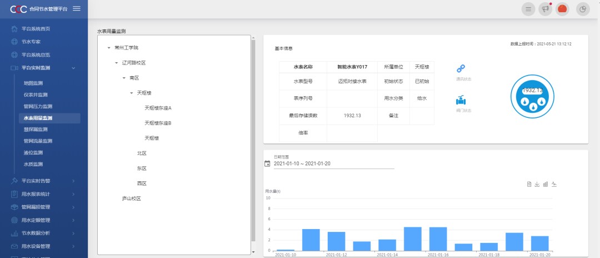
Task: Open the pie chart icon in header
Action: [583, 9]
